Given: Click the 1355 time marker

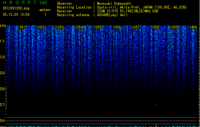Looking at the screenshot, I should [x=98, y=27].
